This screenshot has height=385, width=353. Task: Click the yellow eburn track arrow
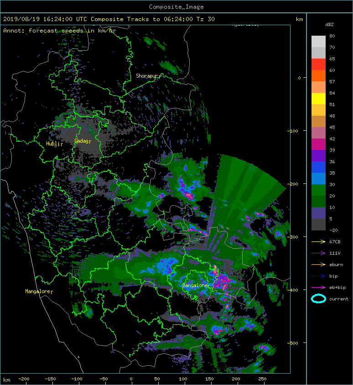(x=318, y=264)
